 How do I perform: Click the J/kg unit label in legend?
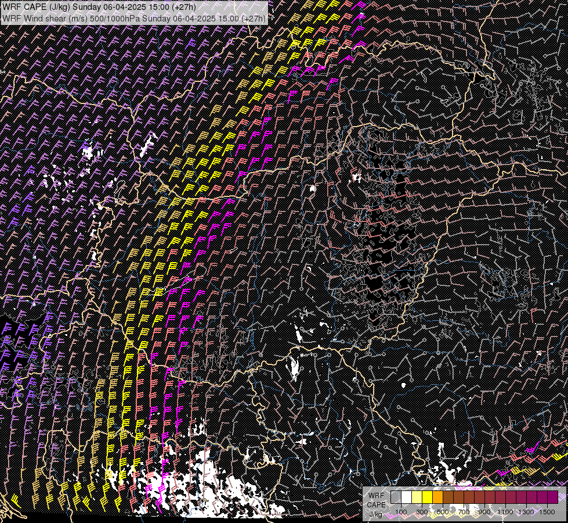pos(376,514)
